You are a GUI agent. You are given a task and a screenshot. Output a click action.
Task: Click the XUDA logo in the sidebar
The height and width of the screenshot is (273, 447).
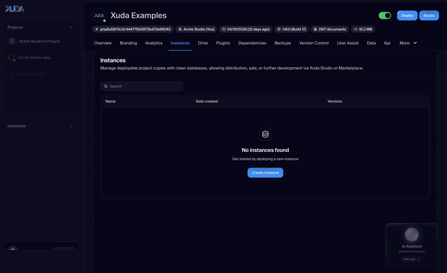(15, 9)
